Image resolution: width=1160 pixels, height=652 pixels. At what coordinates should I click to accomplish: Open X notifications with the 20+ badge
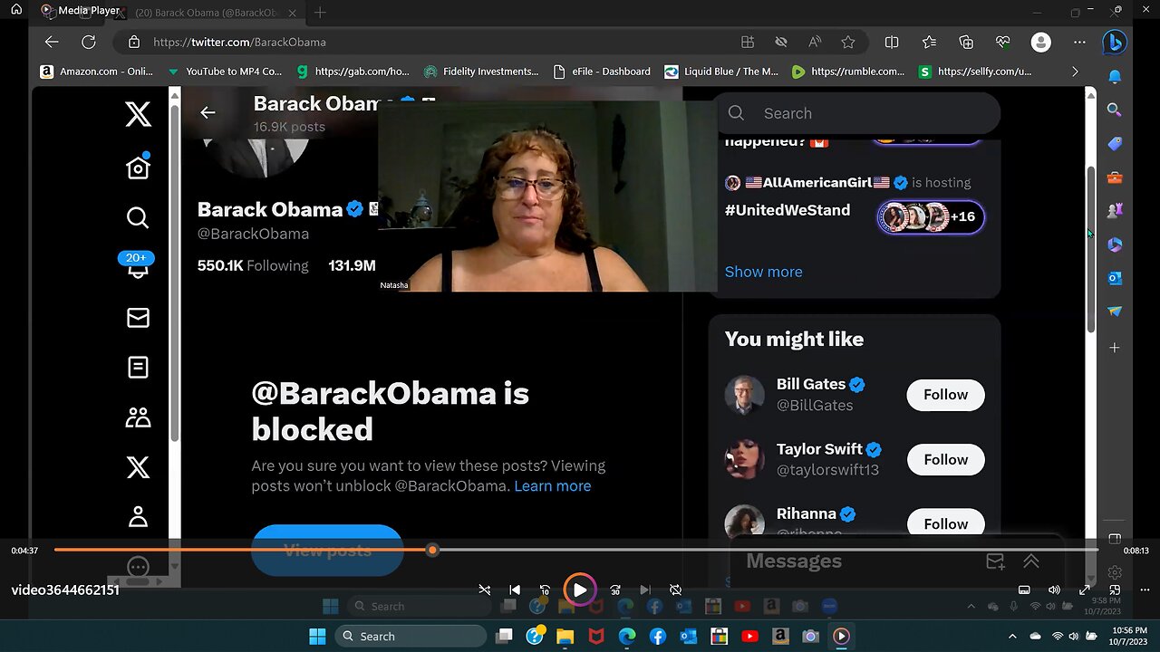tap(137, 264)
